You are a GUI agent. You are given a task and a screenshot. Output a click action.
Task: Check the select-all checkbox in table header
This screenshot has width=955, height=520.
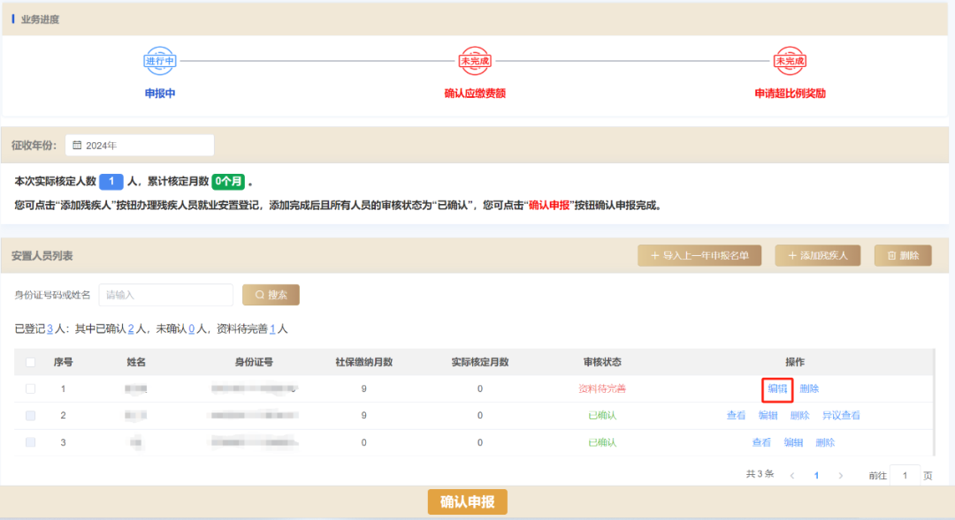tap(30, 361)
